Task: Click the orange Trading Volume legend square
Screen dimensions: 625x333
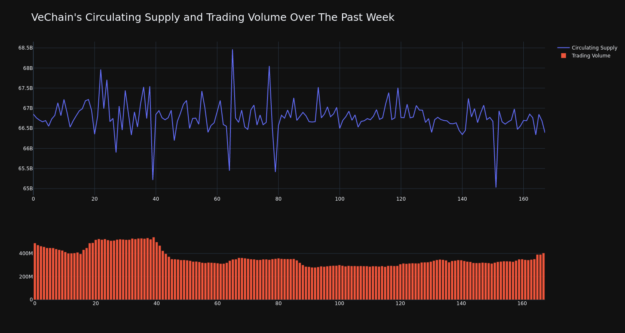Action: click(563, 56)
